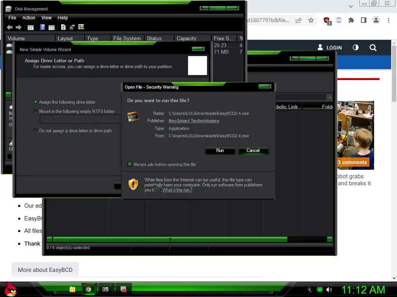
Task: Open the Help menu in Disk Management
Action: 62,18
